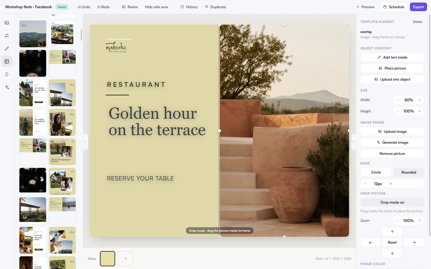Click Hide safe area in toolbar
The image size is (431, 269).
[157, 7]
